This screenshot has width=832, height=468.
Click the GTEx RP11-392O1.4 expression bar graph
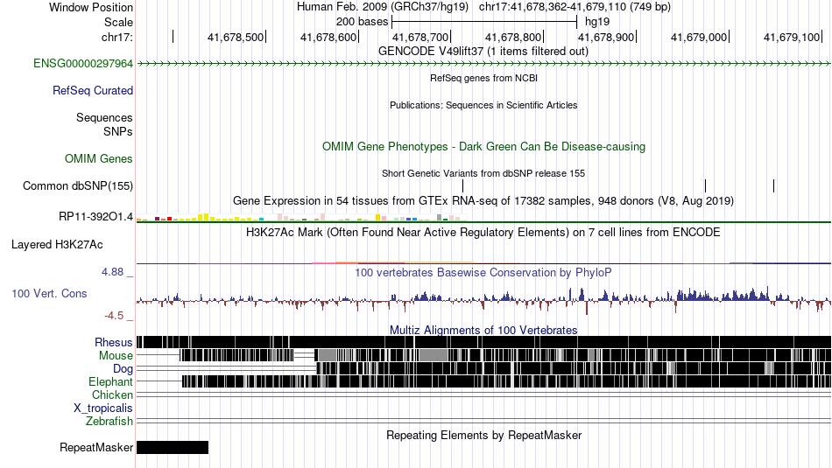[x=301, y=217]
